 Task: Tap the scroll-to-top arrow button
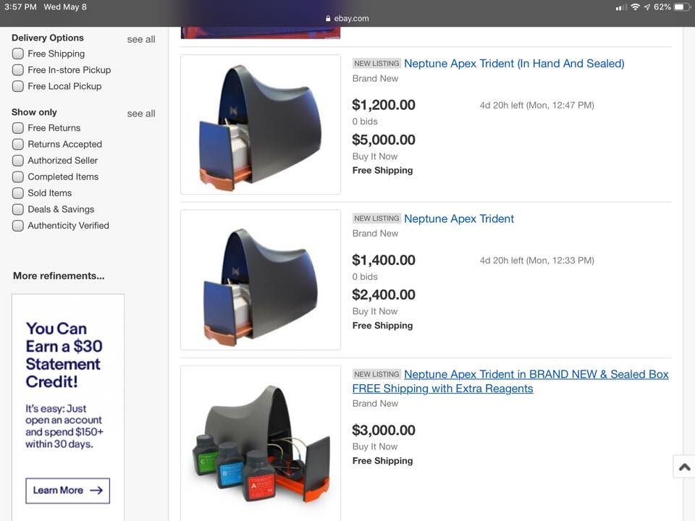pos(684,467)
